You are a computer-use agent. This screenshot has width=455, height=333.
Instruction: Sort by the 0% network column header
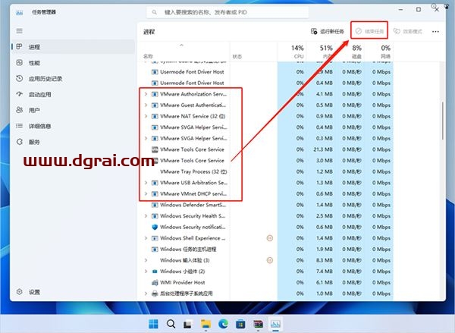(x=378, y=52)
